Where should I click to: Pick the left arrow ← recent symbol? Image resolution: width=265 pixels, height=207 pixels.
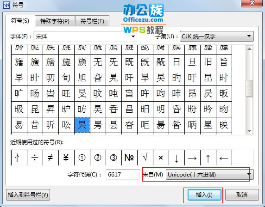pos(224,158)
